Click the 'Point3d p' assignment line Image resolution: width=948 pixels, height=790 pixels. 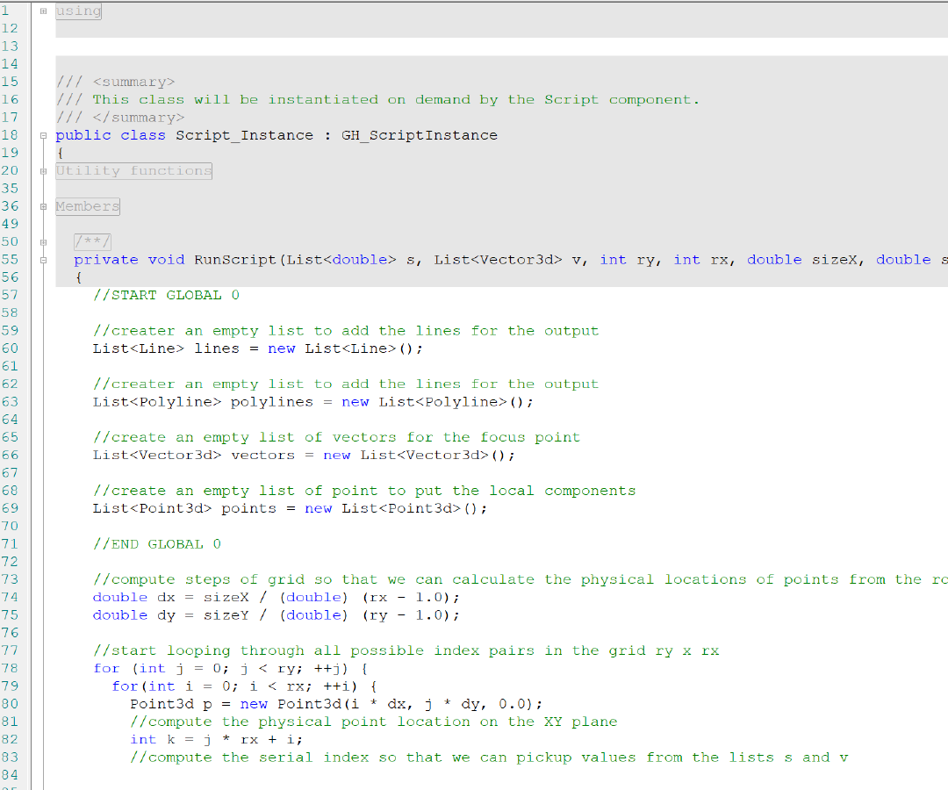[336, 704]
